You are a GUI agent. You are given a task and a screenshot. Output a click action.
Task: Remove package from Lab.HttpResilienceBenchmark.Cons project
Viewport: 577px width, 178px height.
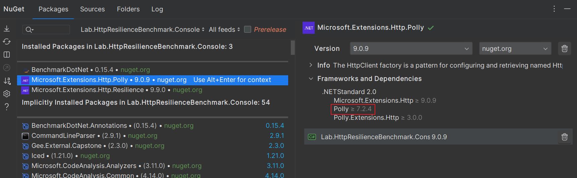click(x=565, y=137)
